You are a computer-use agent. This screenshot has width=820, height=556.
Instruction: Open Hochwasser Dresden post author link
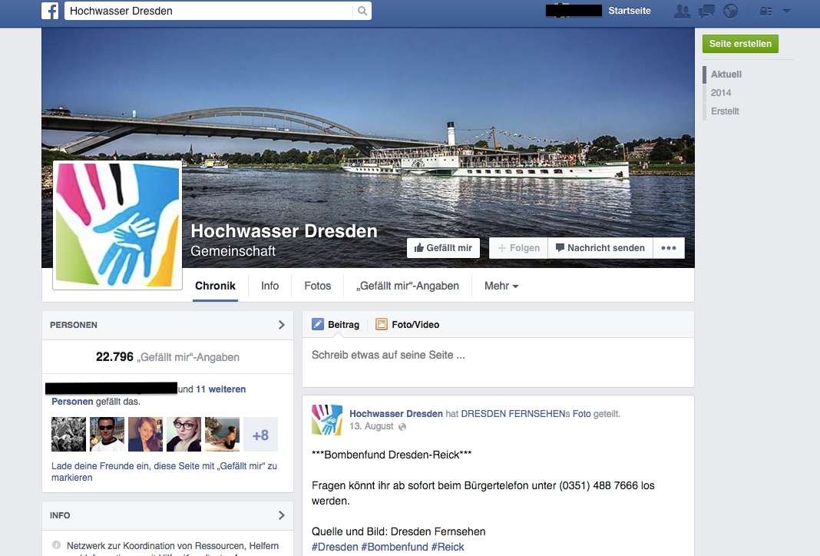coord(396,414)
